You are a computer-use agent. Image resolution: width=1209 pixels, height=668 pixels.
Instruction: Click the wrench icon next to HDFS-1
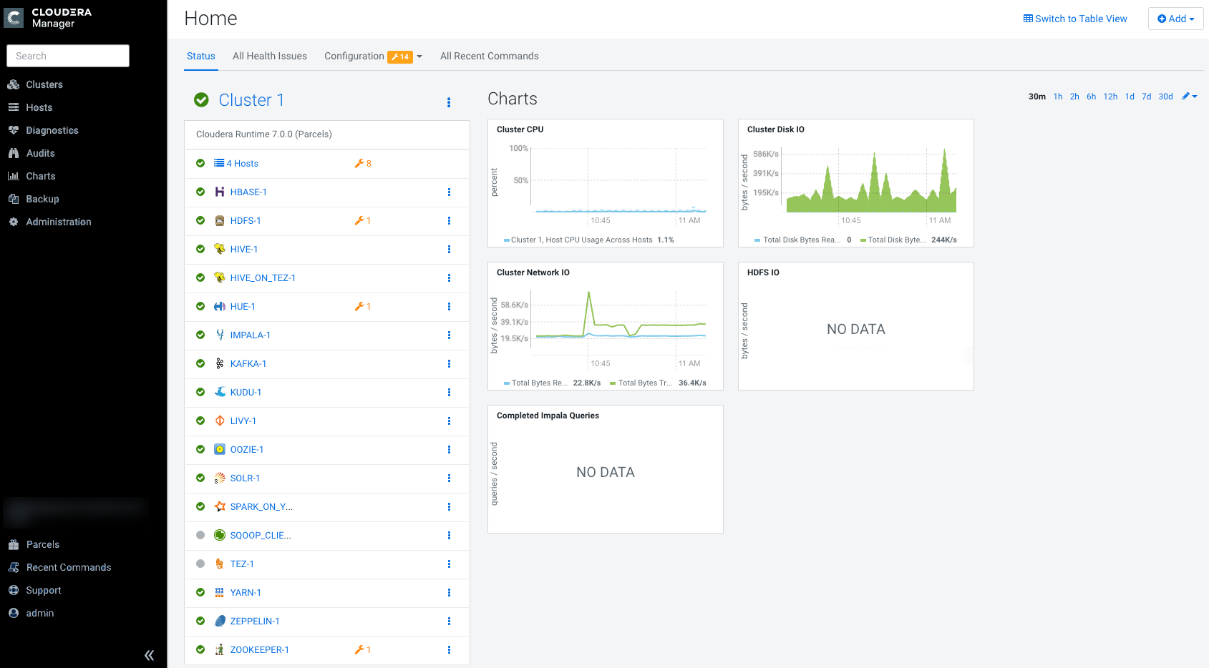tap(359, 221)
